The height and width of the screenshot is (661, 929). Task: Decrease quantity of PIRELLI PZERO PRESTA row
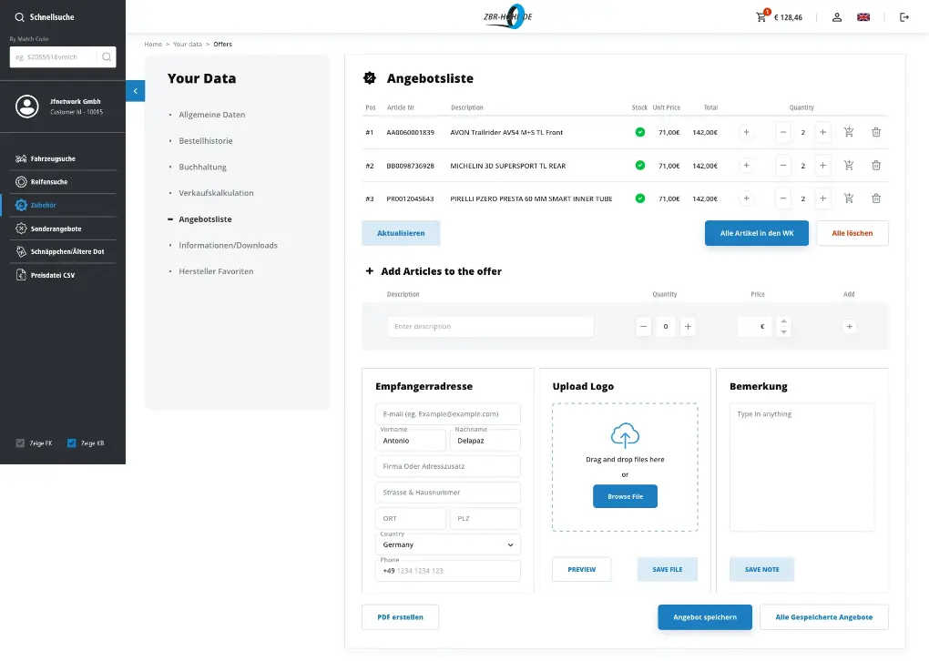tap(783, 198)
